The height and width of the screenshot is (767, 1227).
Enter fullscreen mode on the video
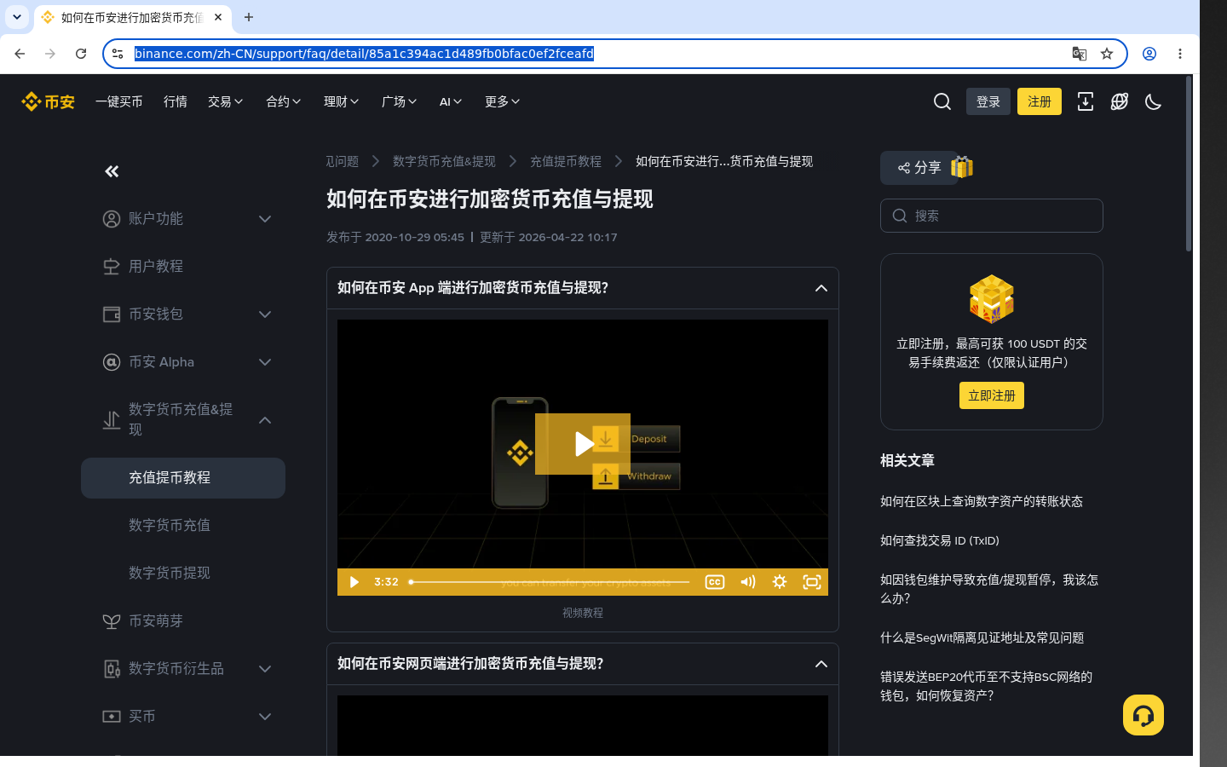[812, 582]
